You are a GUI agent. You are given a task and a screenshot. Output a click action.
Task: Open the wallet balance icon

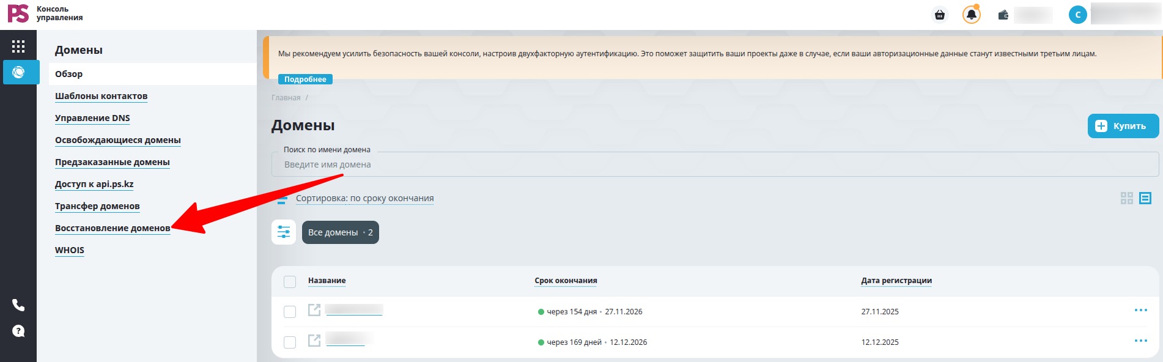[x=1003, y=15]
